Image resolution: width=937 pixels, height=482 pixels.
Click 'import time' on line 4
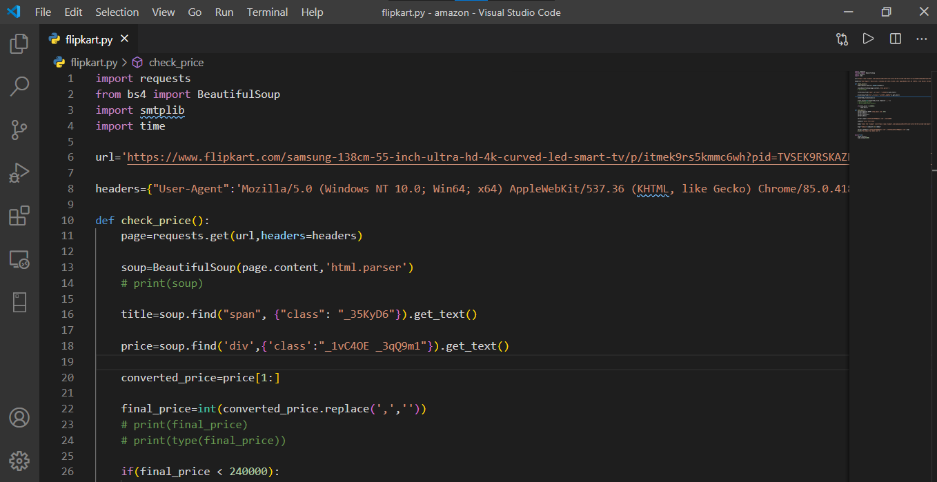click(x=130, y=126)
